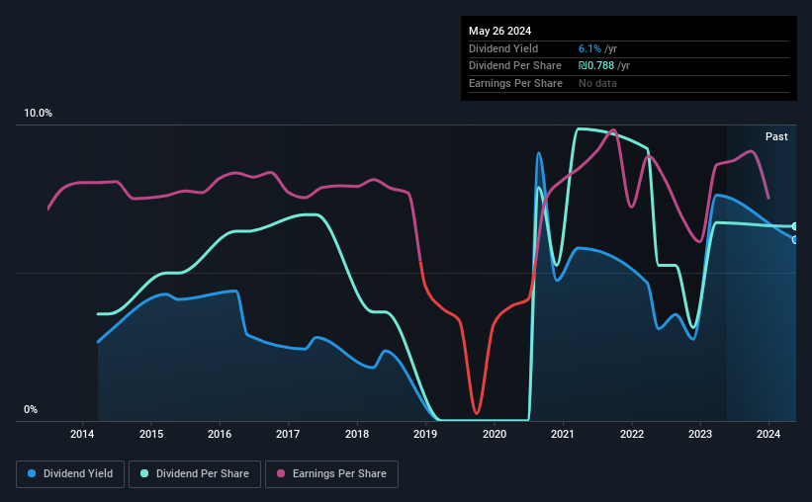Click the pink Earnings Per Share legend dot

click(281, 473)
